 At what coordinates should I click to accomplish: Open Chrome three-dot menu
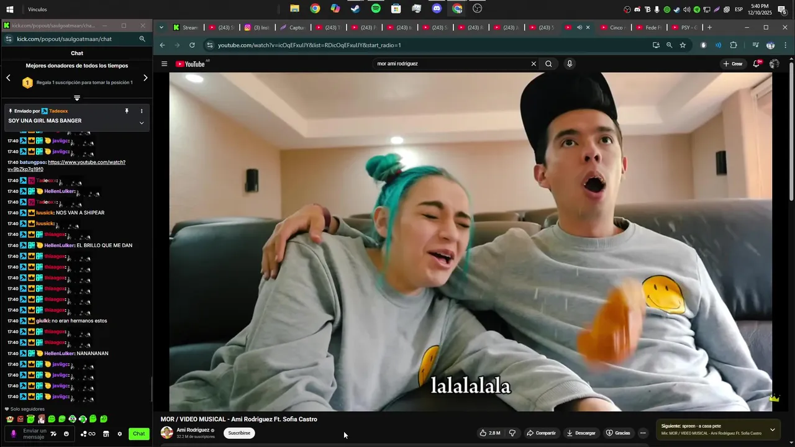pos(786,45)
